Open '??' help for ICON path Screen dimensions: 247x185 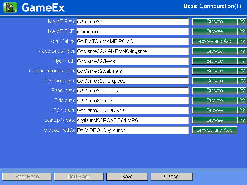[x=242, y=110]
